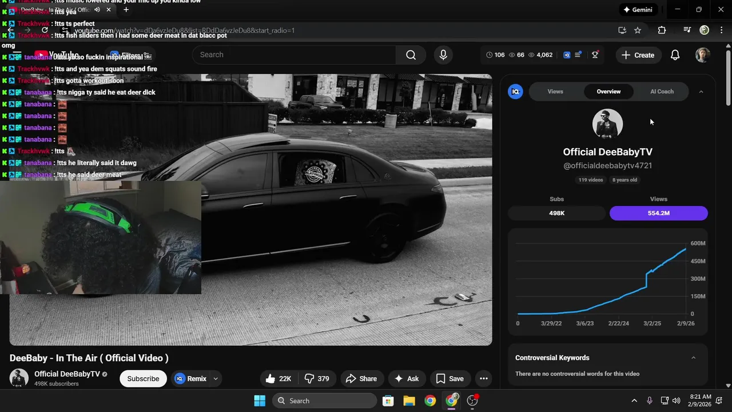Open the vidIQ list icon with blue dot

point(578,55)
